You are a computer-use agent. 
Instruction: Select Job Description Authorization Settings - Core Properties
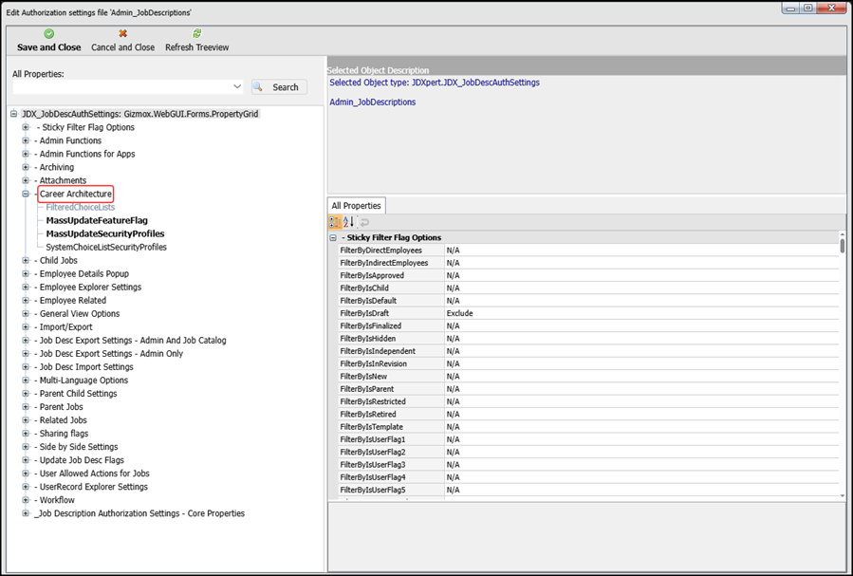(139, 513)
